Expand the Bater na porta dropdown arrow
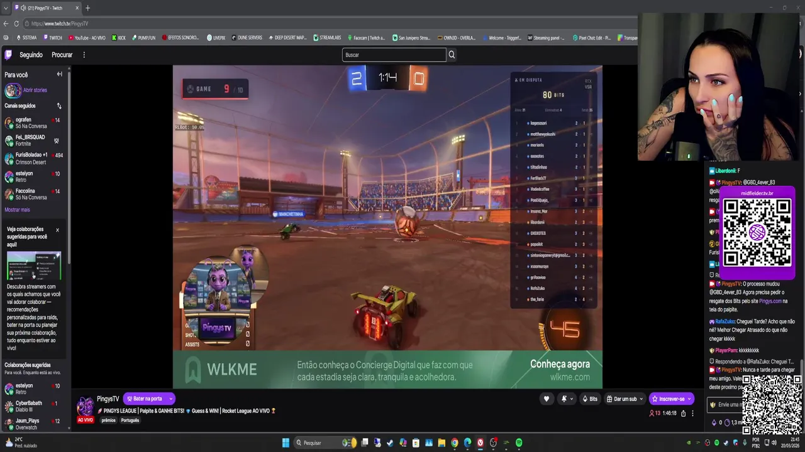805x452 pixels. [x=170, y=399]
